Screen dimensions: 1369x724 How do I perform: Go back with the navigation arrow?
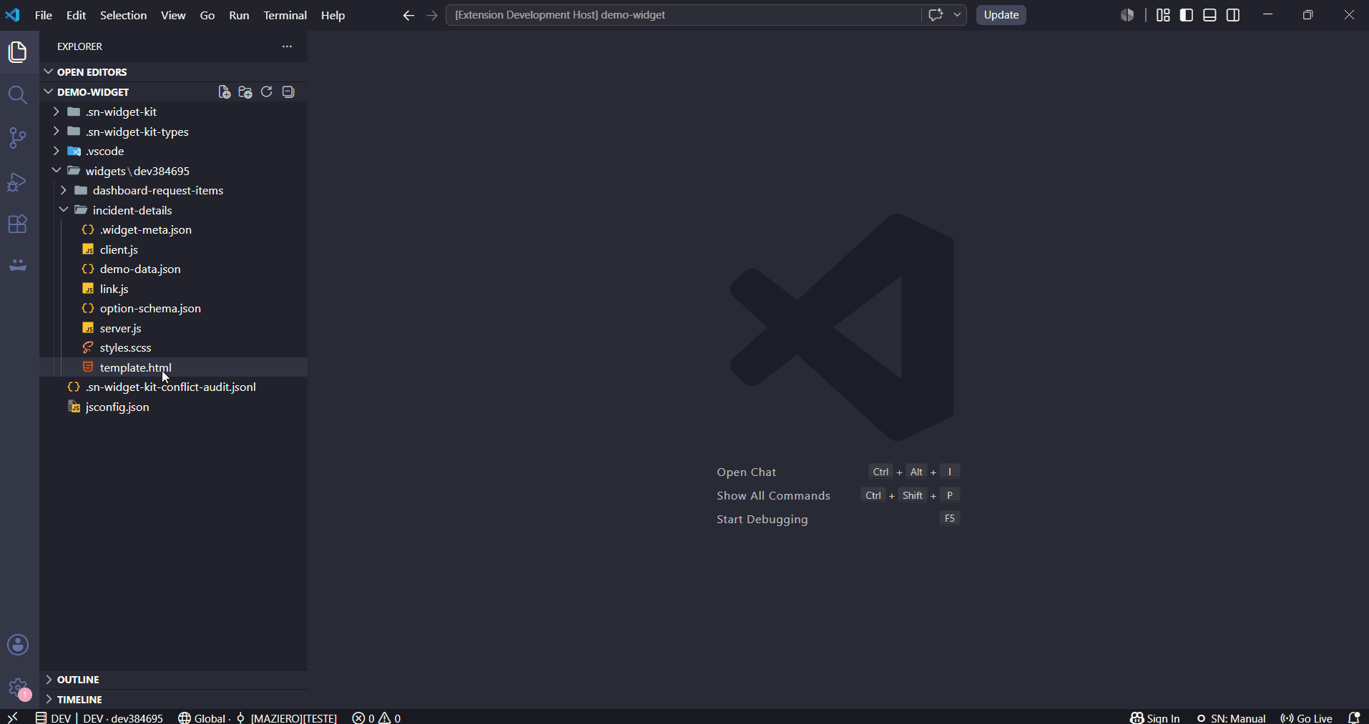point(408,15)
